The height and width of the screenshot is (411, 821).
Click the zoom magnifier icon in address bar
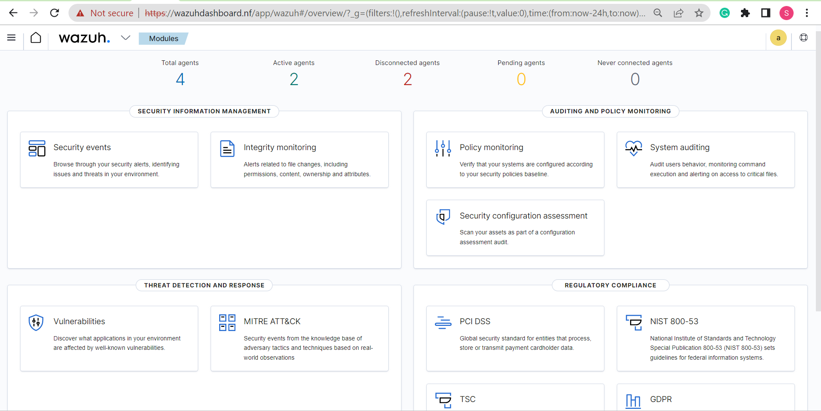point(658,13)
